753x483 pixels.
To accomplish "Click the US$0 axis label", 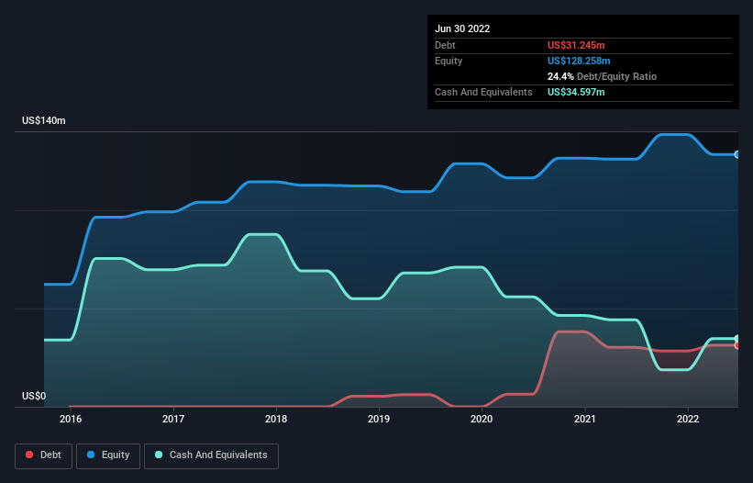I will tap(34, 396).
